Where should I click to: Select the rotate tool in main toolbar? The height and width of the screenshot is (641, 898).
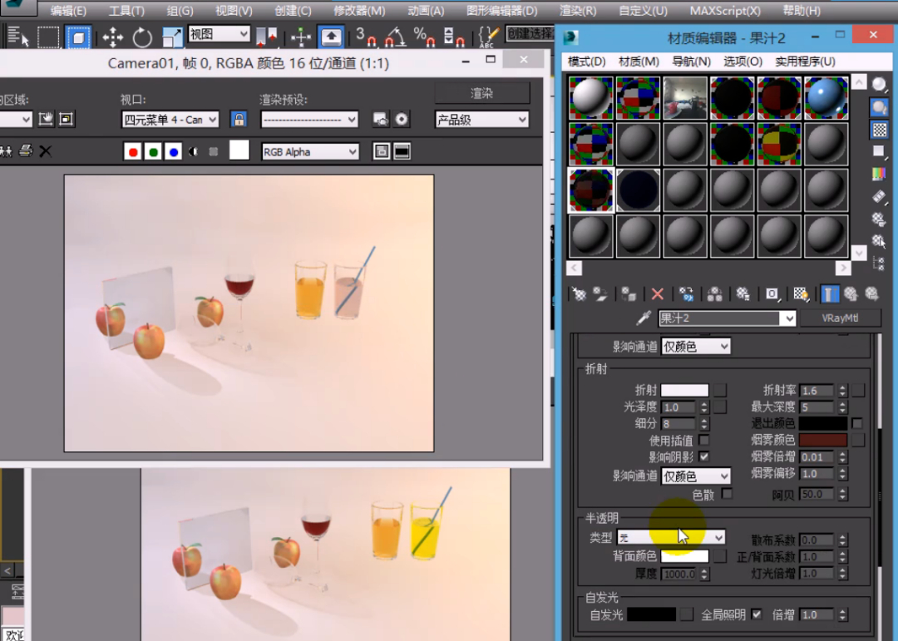tap(142, 37)
